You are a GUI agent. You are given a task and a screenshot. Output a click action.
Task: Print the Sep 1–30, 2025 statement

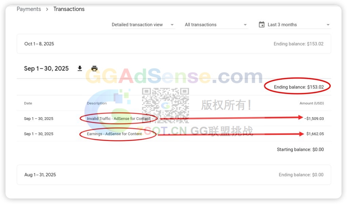[x=95, y=68]
